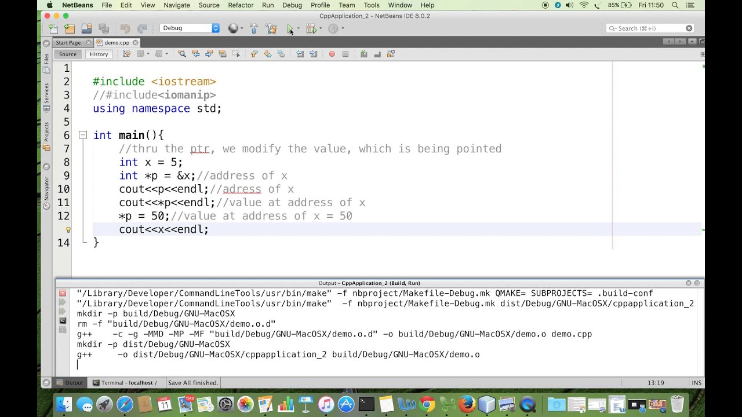Comment selected lines icon
Screen dimensions: 742x417
(363, 54)
